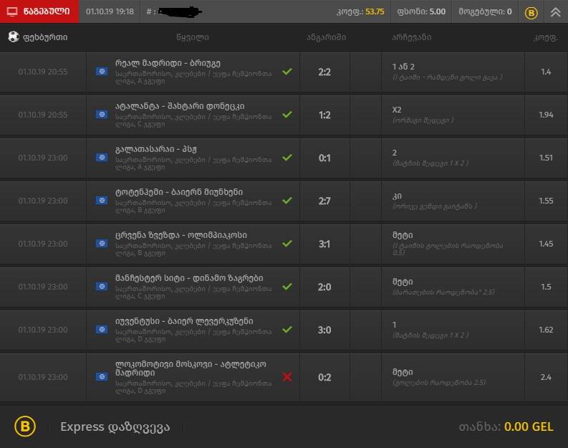Click the Crvena Zvezda - Olympiacos match title
Image resolution: width=568 pixels, height=448 pixels.
coord(181,235)
